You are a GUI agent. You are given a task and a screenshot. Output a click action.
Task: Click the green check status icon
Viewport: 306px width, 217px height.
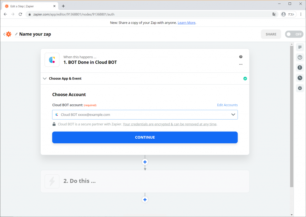click(245, 78)
